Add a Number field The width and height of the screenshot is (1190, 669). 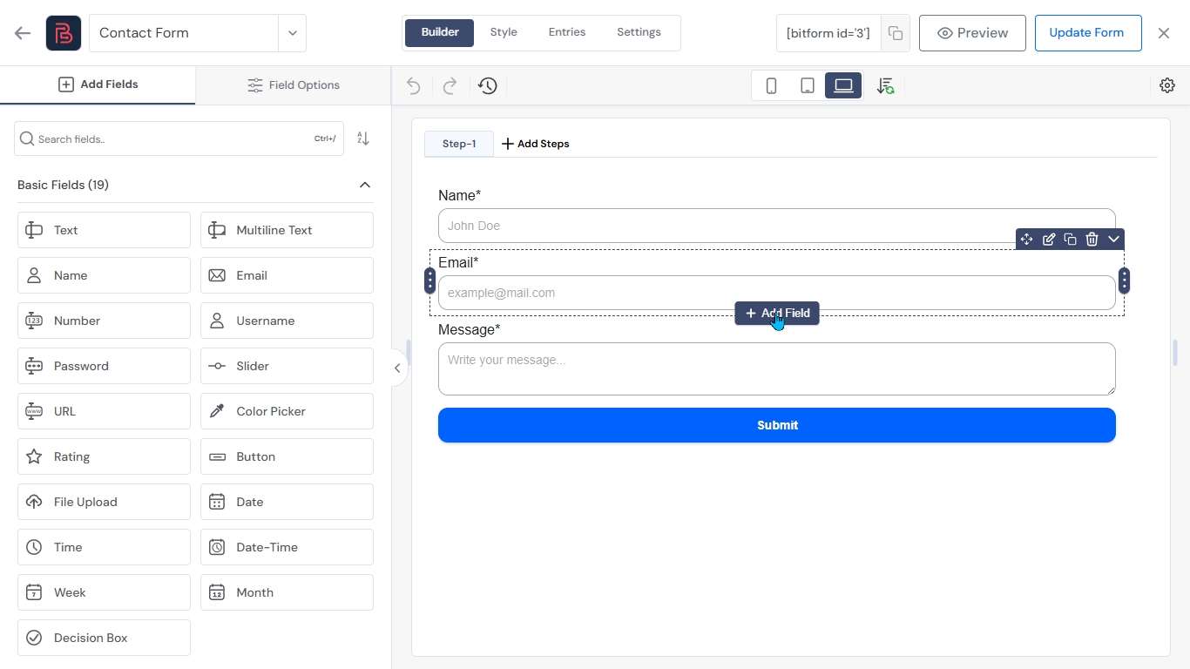104,321
